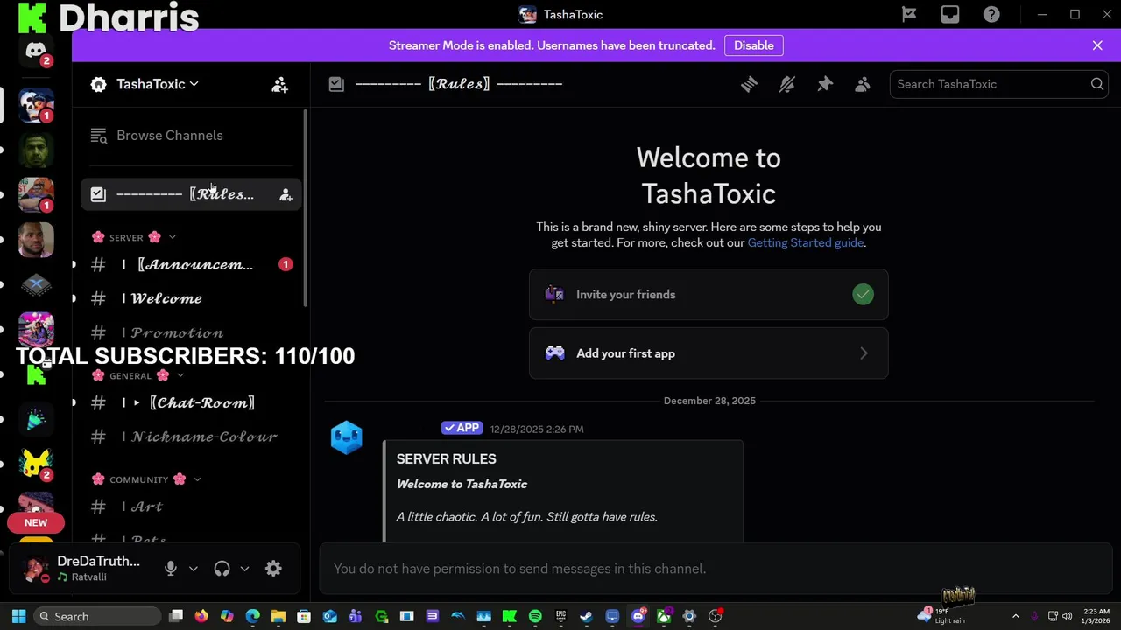The height and width of the screenshot is (630, 1121).
Task: Open the Art channel
Action: pyautogui.click(x=191, y=507)
